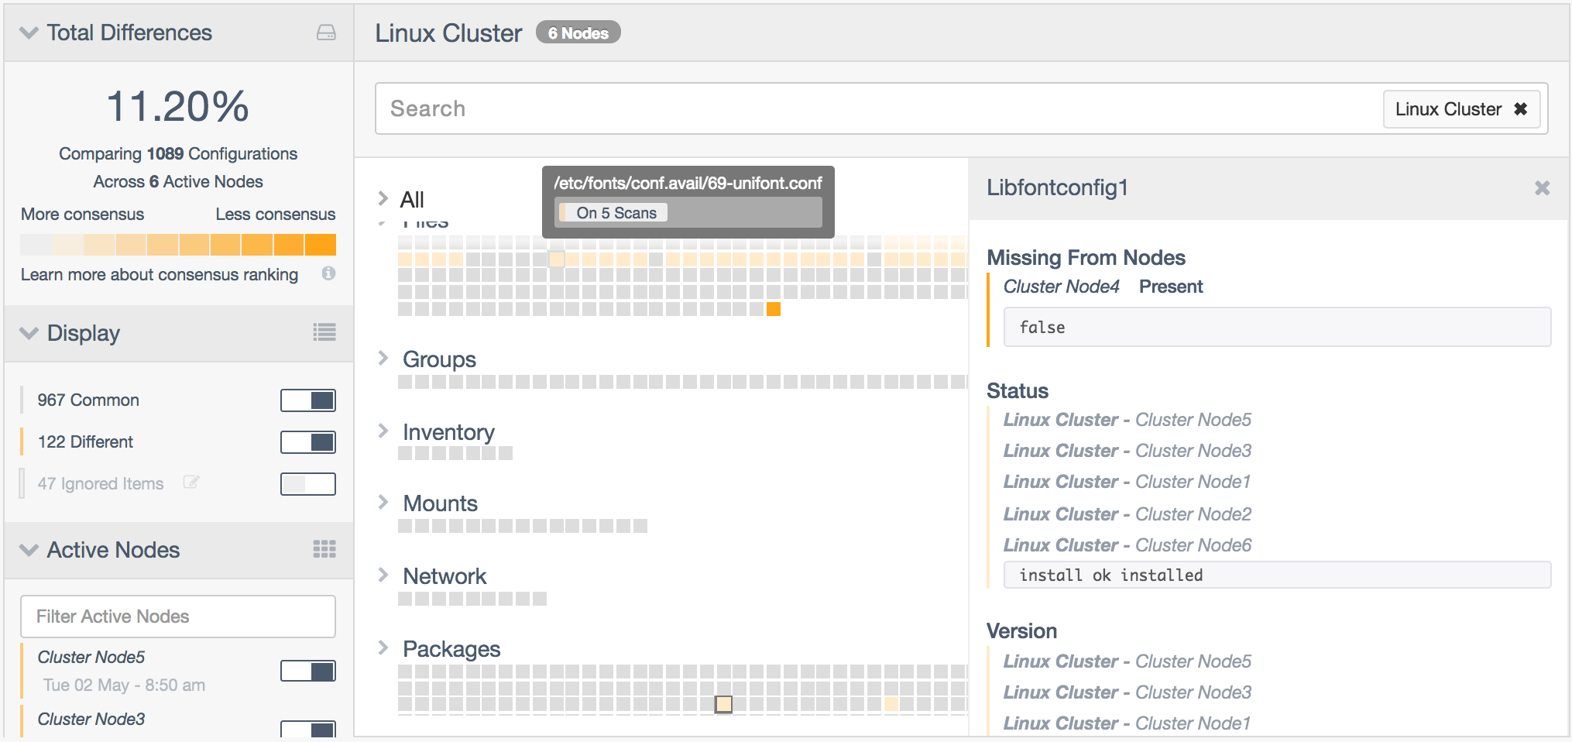Expand the Groups category
This screenshot has height=742, width=1572.
tap(383, 358)
